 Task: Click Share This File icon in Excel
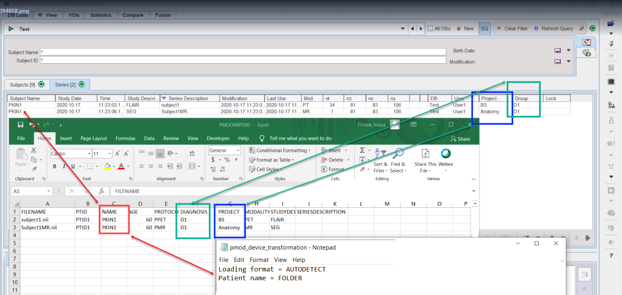426,153
